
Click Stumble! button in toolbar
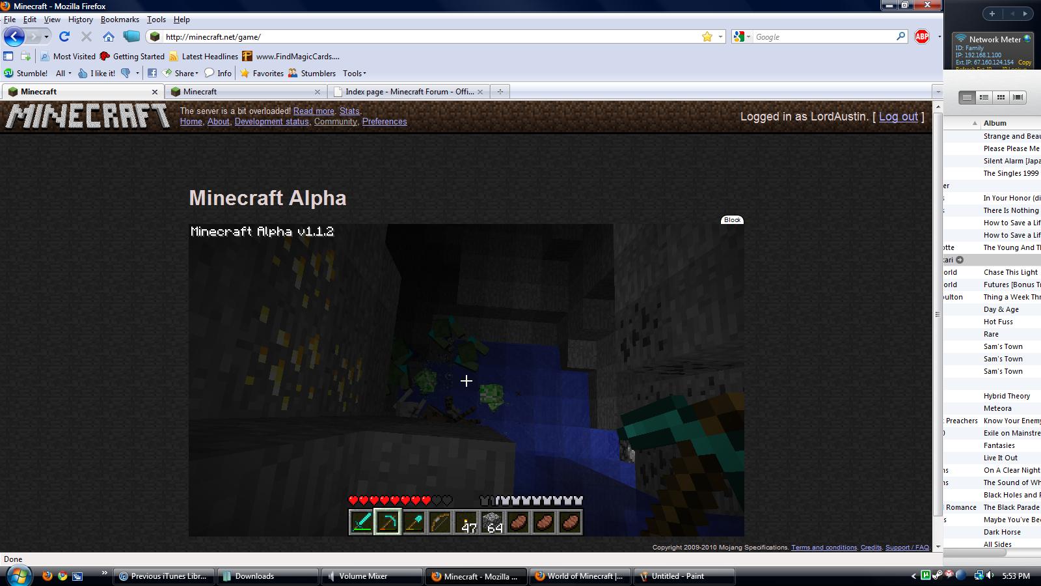[x=26, y=74]
